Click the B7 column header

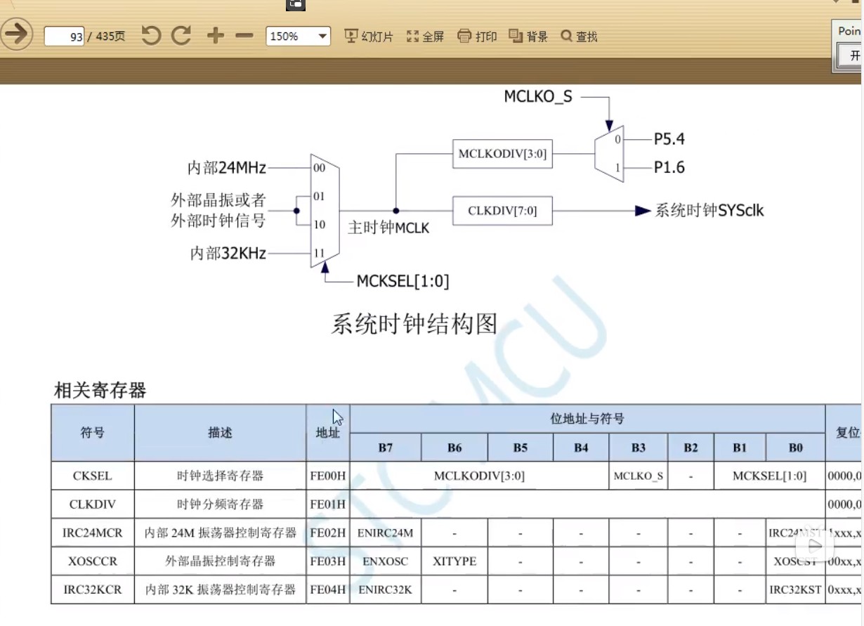[386, 448]
